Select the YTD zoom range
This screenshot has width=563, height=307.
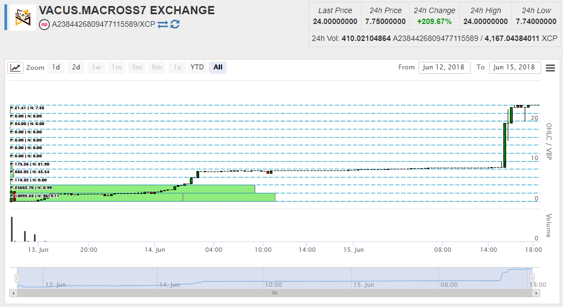pos(197,67)
